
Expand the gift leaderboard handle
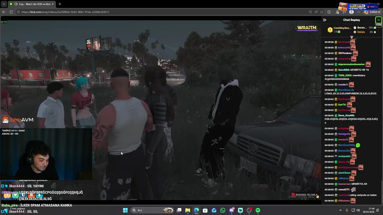(x=352, y=37)
